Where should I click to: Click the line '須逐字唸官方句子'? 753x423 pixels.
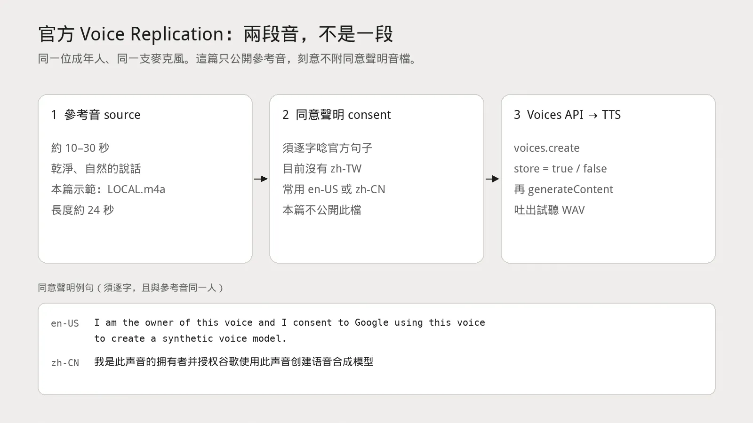click(x=328, y=148)
